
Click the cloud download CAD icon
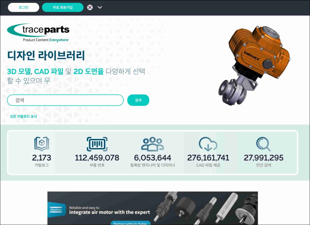[x=208, y=144]
